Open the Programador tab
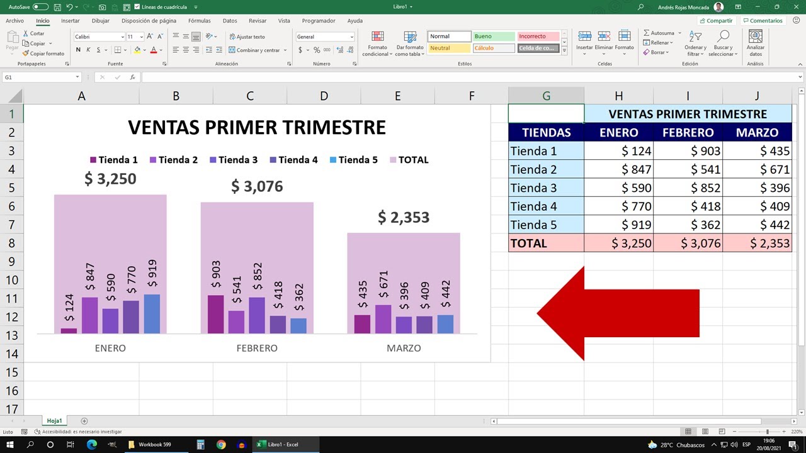The width and height of the screenshot is (806, 453). (x=319, y=21)
